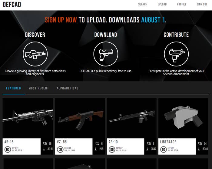
Task: Switch to the Alphabetical tab
Action: point(68,88)
